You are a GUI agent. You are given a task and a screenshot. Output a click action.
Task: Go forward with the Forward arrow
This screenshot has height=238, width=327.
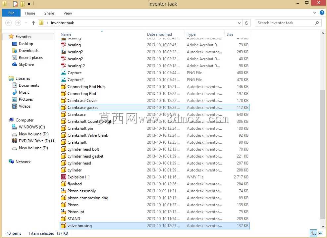[18, 23]
